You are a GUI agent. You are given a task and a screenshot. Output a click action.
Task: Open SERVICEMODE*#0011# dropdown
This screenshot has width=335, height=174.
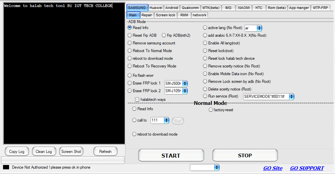(291, 97)
